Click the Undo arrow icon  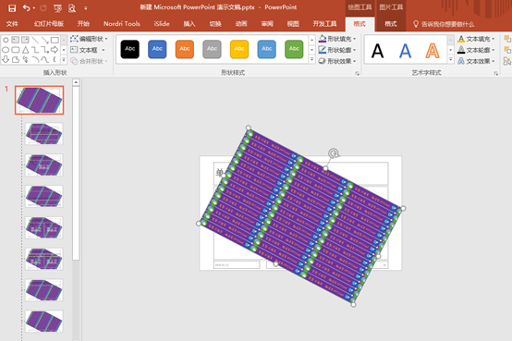click(x=27, y=8)
